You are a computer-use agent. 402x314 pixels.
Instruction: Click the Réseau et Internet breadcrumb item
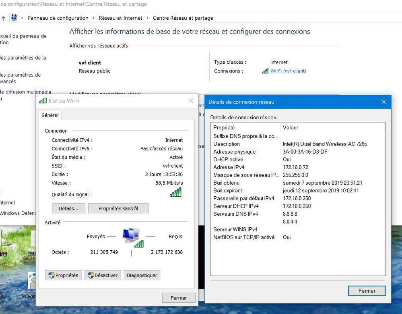click(120, 18)
